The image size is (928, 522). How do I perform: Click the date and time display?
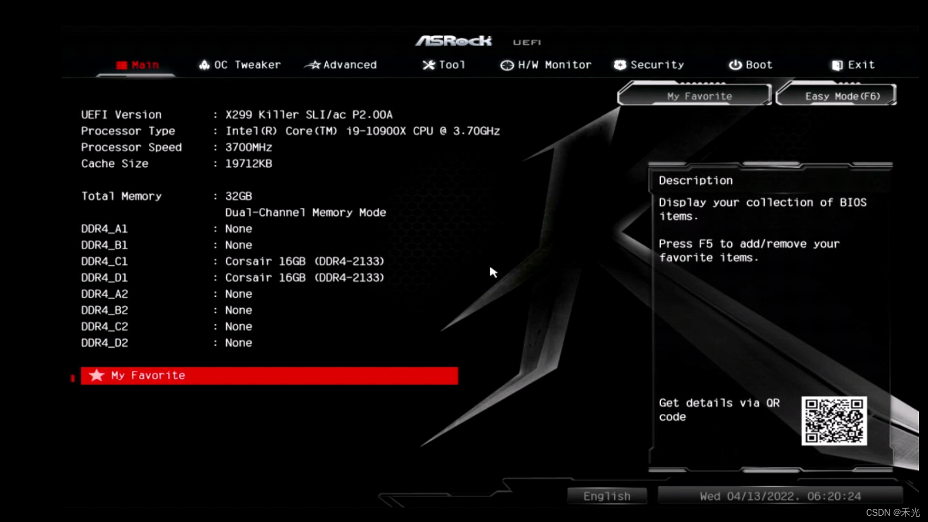(x=781, y=496)
